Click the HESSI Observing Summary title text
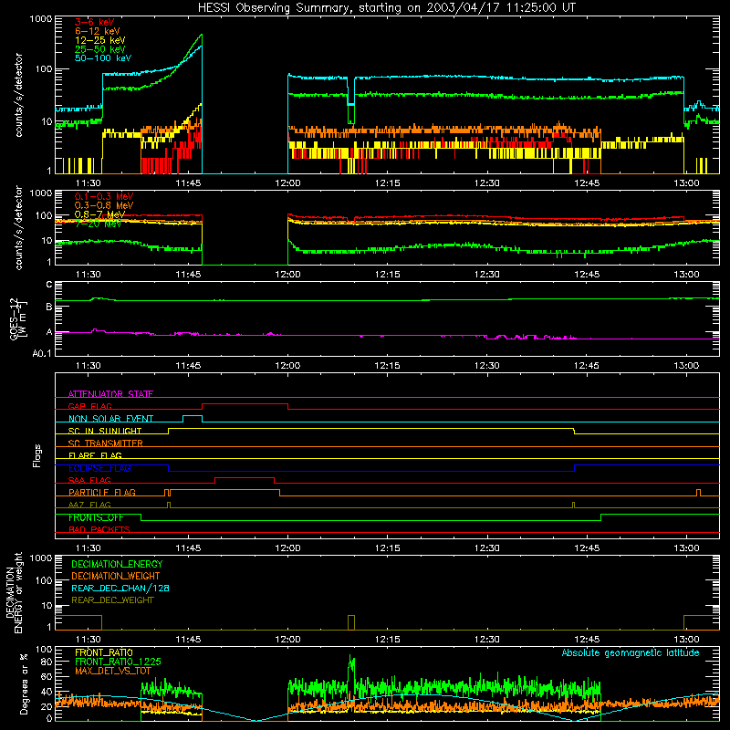Image resolution: width=730 pixels, height=730 pixels. point(386,8)
